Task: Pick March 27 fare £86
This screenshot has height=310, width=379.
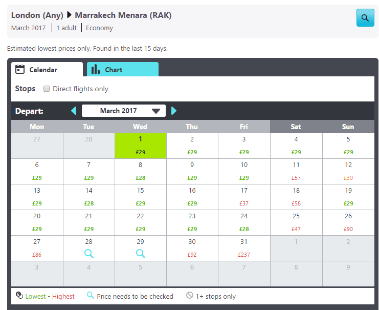Action: 37,249
